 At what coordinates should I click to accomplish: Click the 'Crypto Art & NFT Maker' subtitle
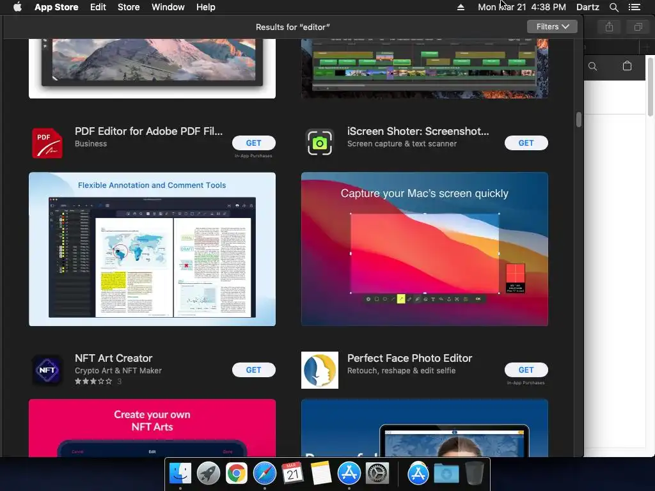coord(118,370)
